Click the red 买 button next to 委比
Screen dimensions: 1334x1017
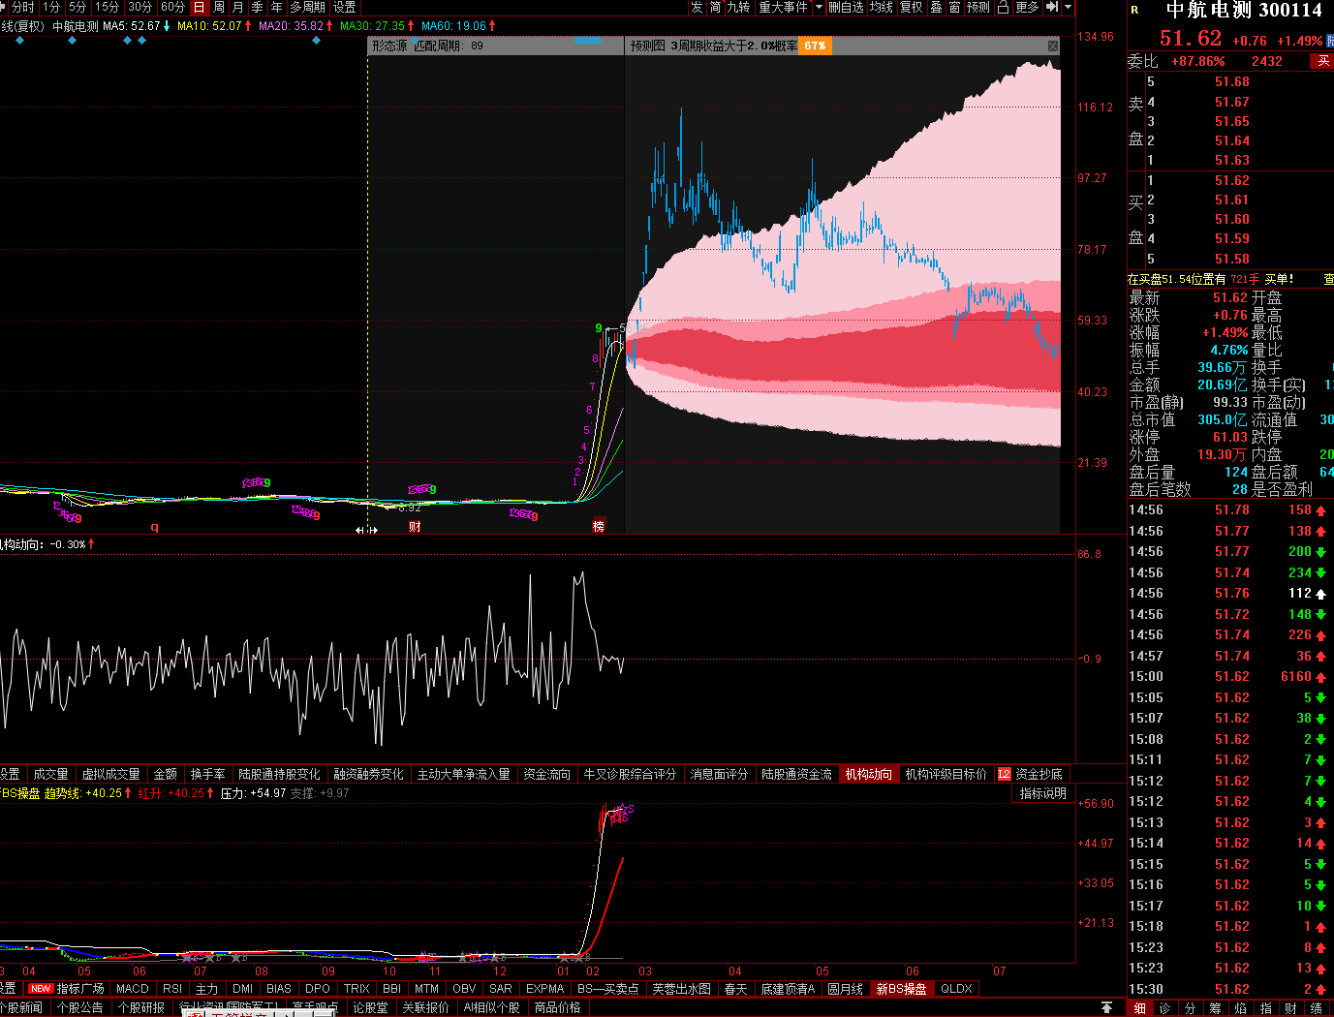click(1322, 61)
